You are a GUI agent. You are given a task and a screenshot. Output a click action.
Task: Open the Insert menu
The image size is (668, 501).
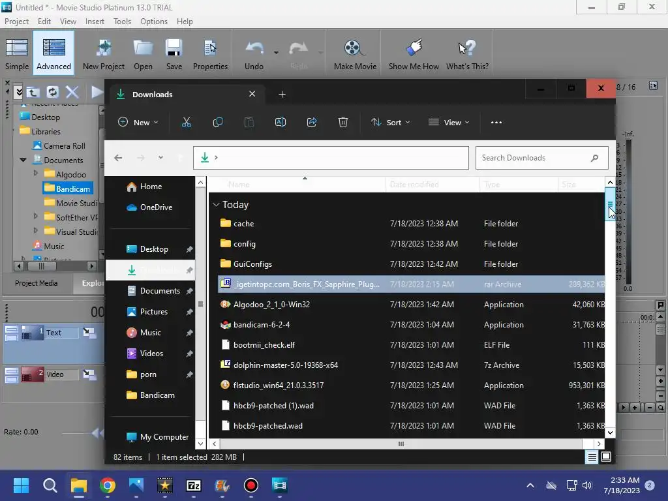point(95,22)
